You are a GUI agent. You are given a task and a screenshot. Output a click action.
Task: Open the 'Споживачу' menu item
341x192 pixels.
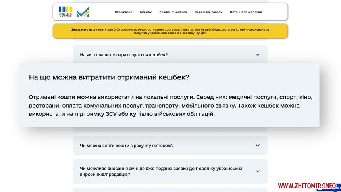click(x=123, y=12)
